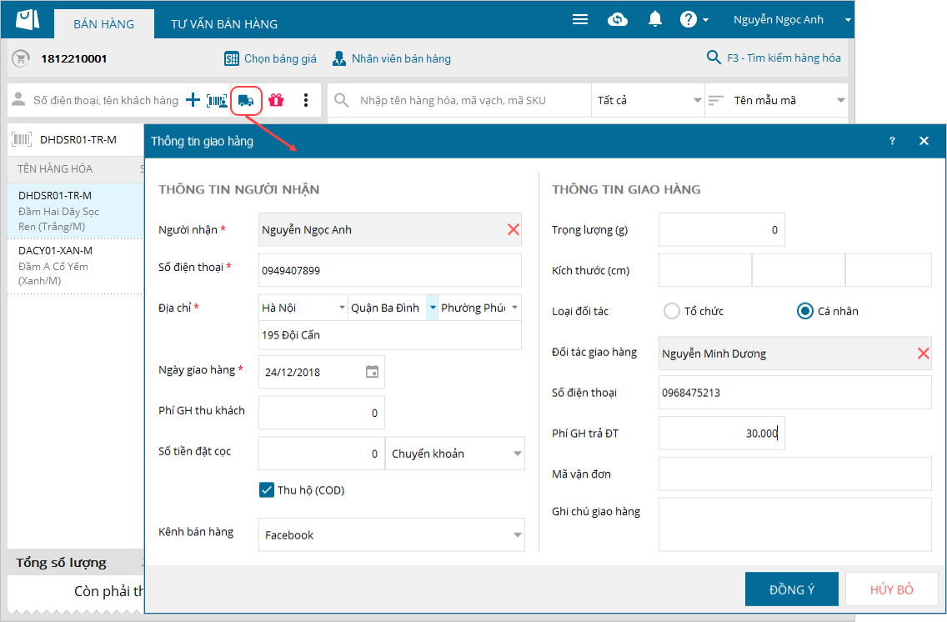Image resolution: width=947 pixels, height=622 pixels.
Task: Click the notification bell icon
Action: 655,20
